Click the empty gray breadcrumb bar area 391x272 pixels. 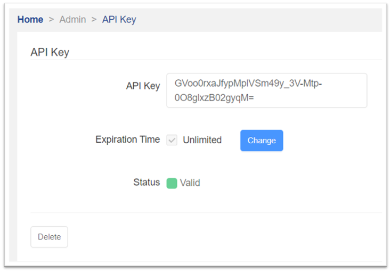[x=256, y=20]
